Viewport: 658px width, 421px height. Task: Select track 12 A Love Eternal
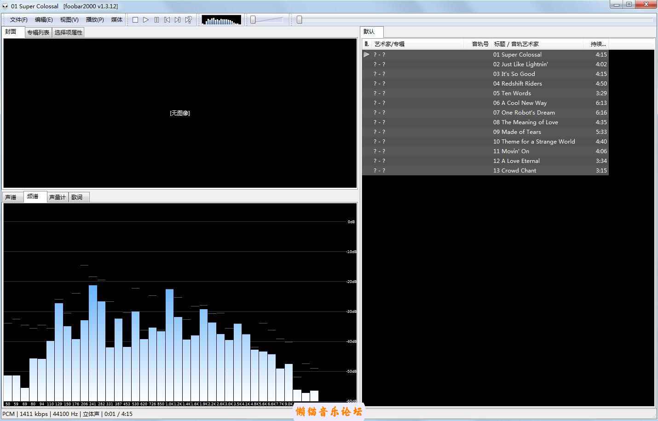pos(485,161)
